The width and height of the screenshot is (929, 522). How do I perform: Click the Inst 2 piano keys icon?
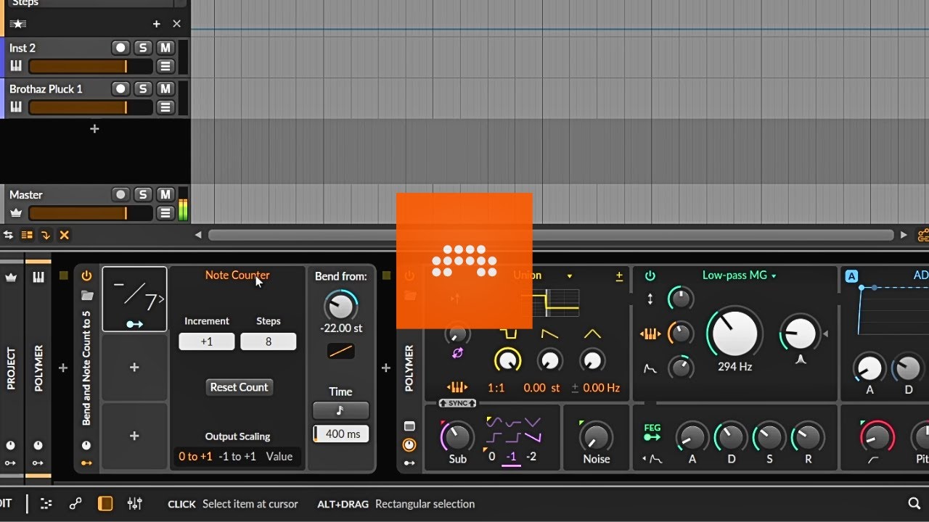(16, 67)
